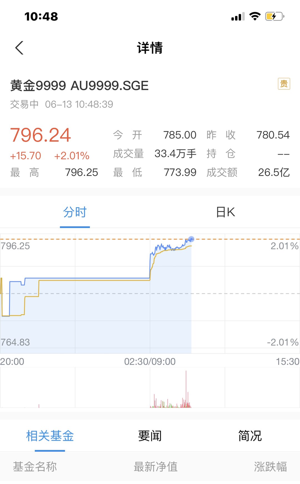Tap the tall red volume spike bar
The image size is (300, 484).
click(186, 389)
